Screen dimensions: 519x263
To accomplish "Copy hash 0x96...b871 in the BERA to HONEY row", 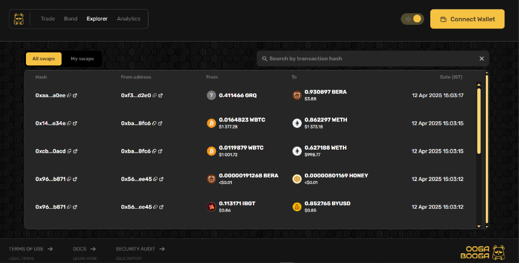I will (x=69, y=179).
